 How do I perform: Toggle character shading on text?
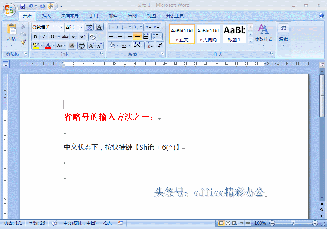(x=72, y=46)
